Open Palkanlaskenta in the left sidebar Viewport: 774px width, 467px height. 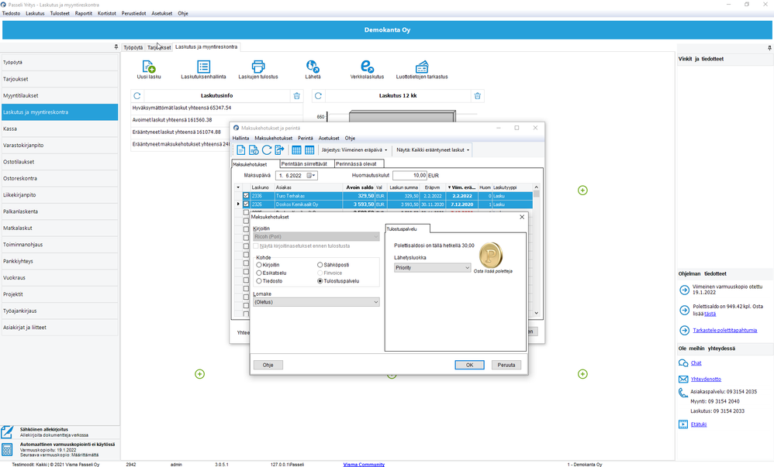(60, 211)
